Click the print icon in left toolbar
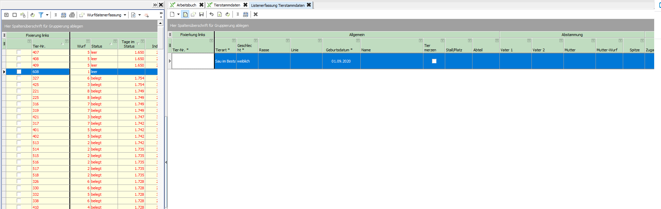 [x=72, y=15]
